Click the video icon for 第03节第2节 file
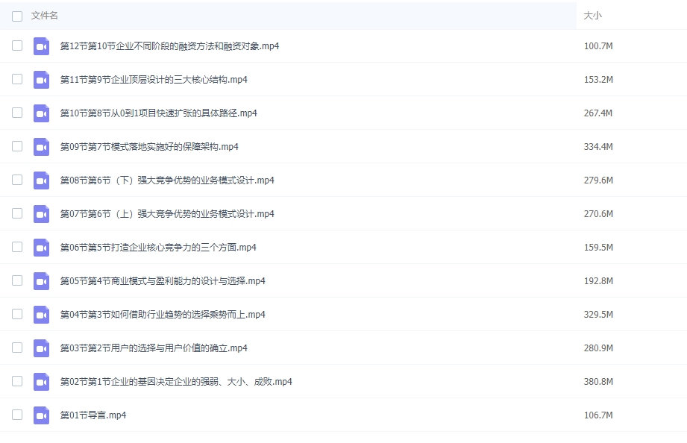 41,348
